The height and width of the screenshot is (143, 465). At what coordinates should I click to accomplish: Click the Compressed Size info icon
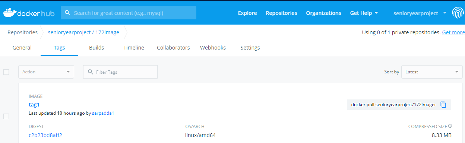point(450,126)
